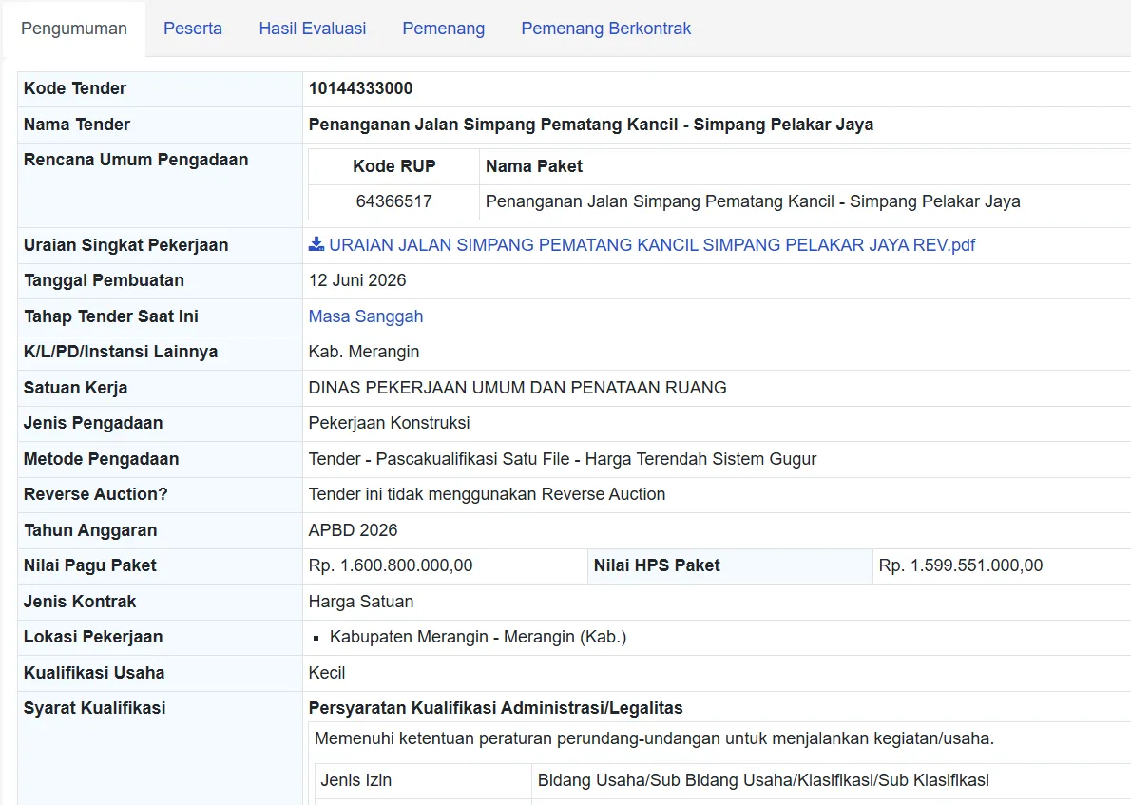The image size is (1131, 805).
Task: Click the Syarat Kualifikasi label
Action: [x=94, y=709]
